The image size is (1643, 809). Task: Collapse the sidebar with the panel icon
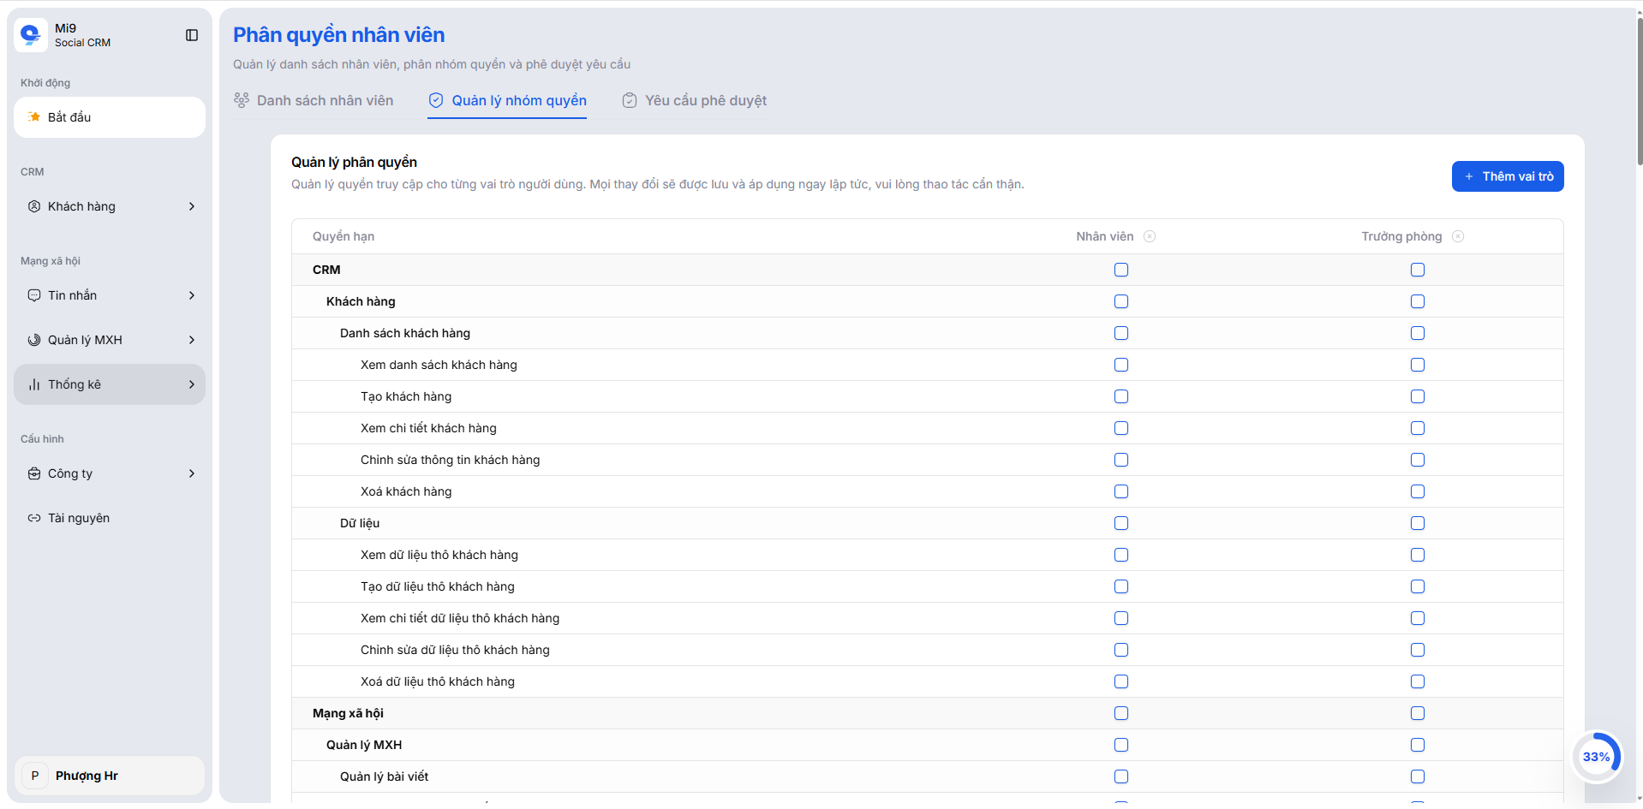click(192, 35)
